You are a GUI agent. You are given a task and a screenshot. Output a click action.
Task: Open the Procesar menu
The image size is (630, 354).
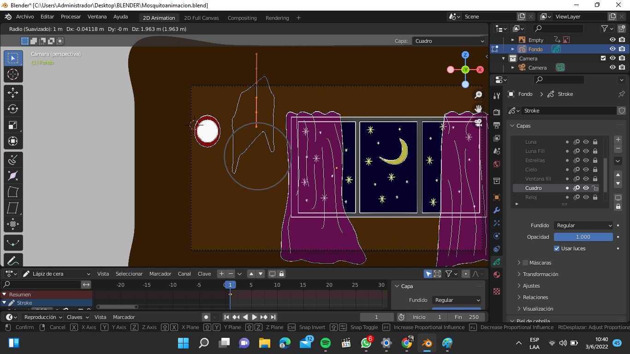tap(71, 17)
